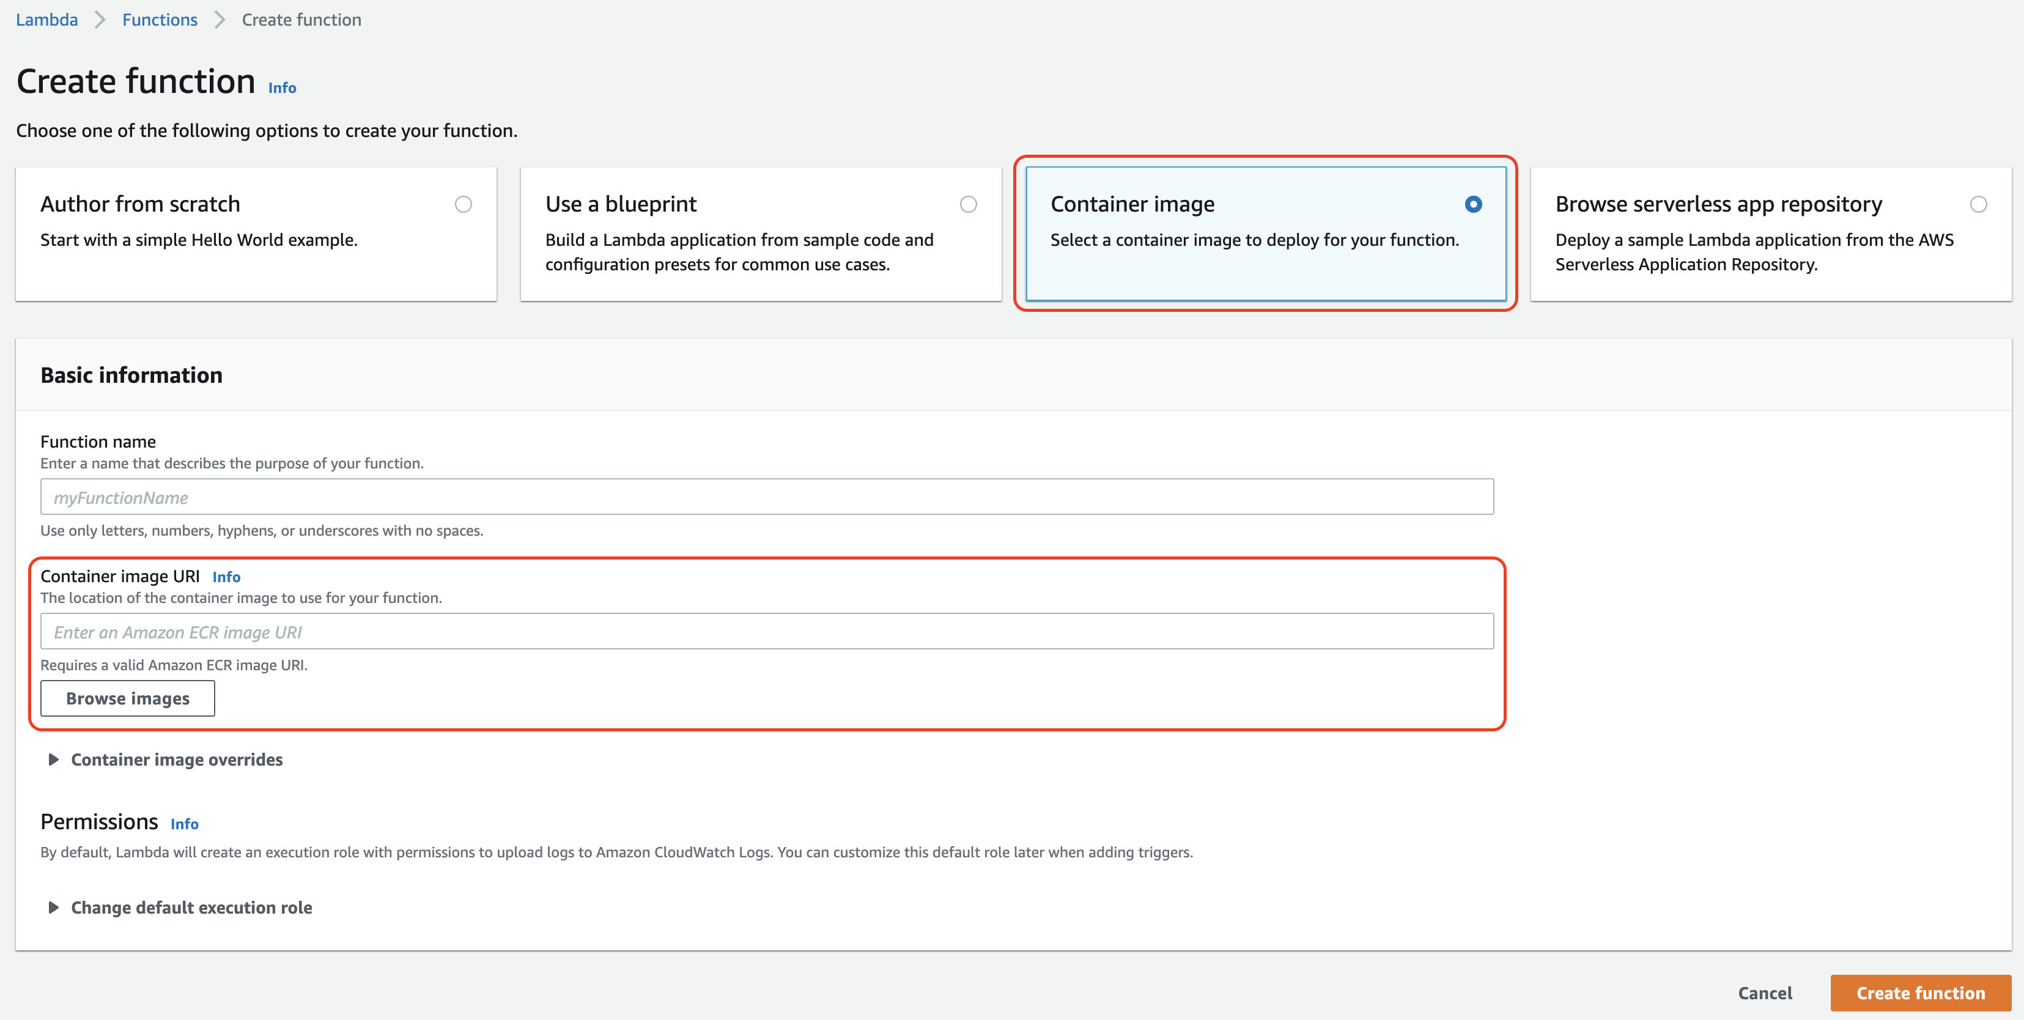Open Info link next to Container image URI
The height and width of the screenshot is (1020, 2024).
point(226,577)
